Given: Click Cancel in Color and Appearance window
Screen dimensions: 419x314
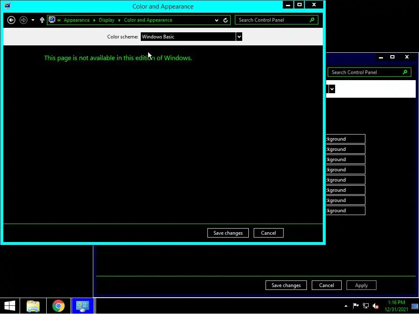Looking at the screenshot, I should point(268,233).
